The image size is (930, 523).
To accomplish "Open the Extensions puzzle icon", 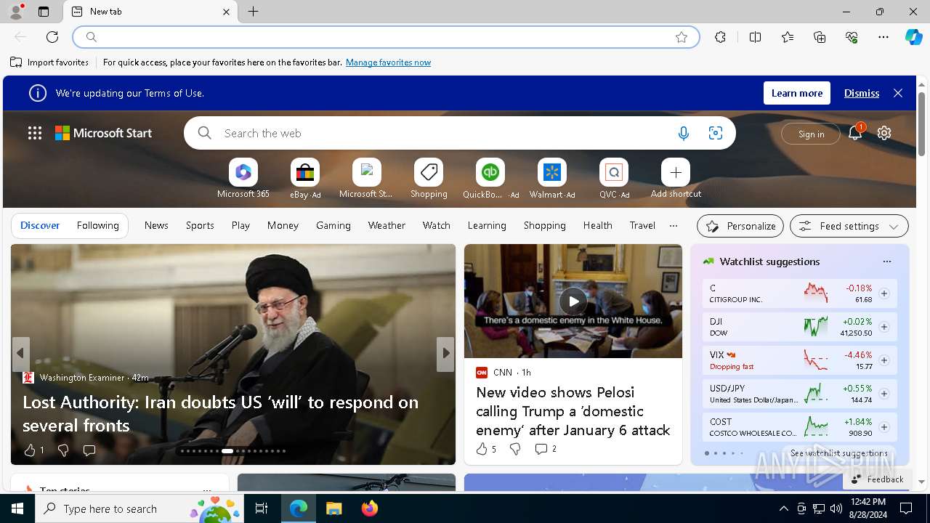I will pyautogui.click(x=720, y=37).
